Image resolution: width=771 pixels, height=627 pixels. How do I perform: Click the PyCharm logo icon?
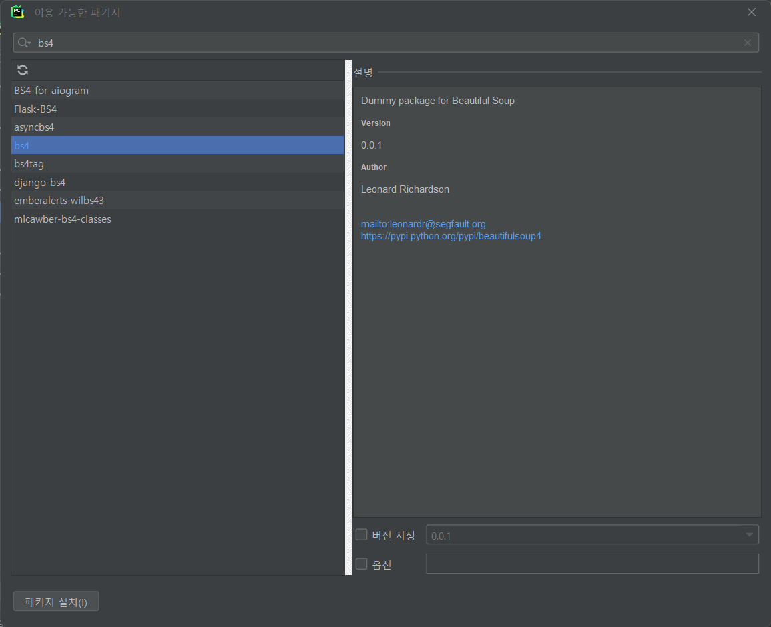[18, 12]
